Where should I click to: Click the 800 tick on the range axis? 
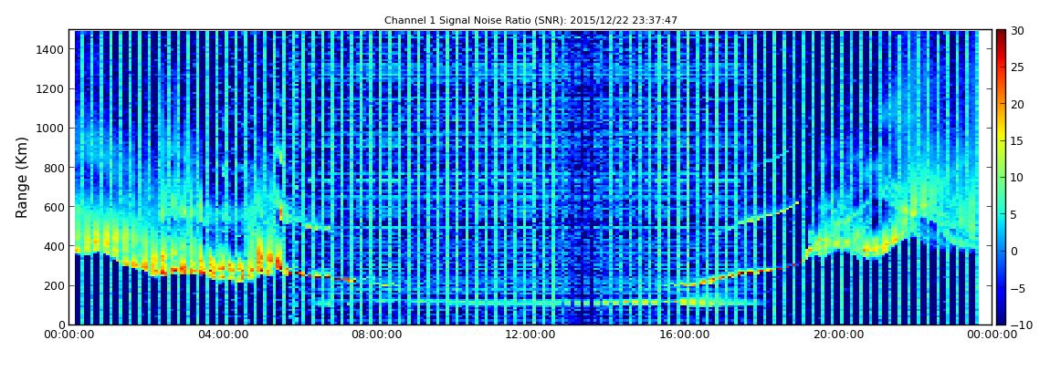click(54, 168)
